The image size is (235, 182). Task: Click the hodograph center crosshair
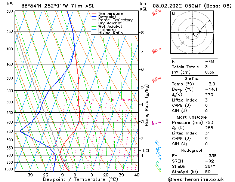192,33
